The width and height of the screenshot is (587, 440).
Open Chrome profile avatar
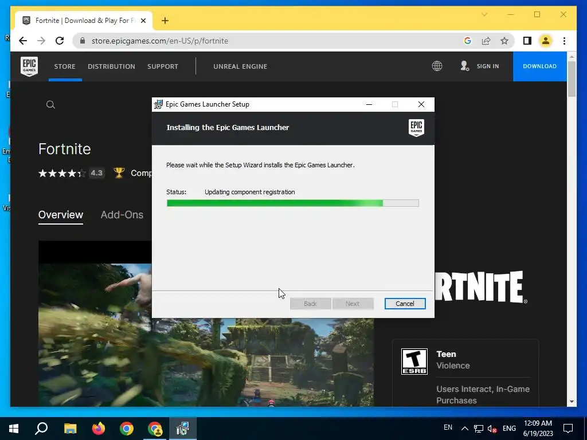tap(546, 41)
